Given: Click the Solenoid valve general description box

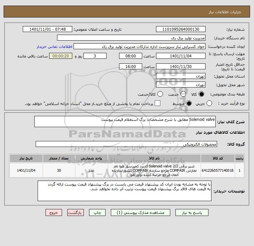Looking at the screenshot, I should (125, 122).
